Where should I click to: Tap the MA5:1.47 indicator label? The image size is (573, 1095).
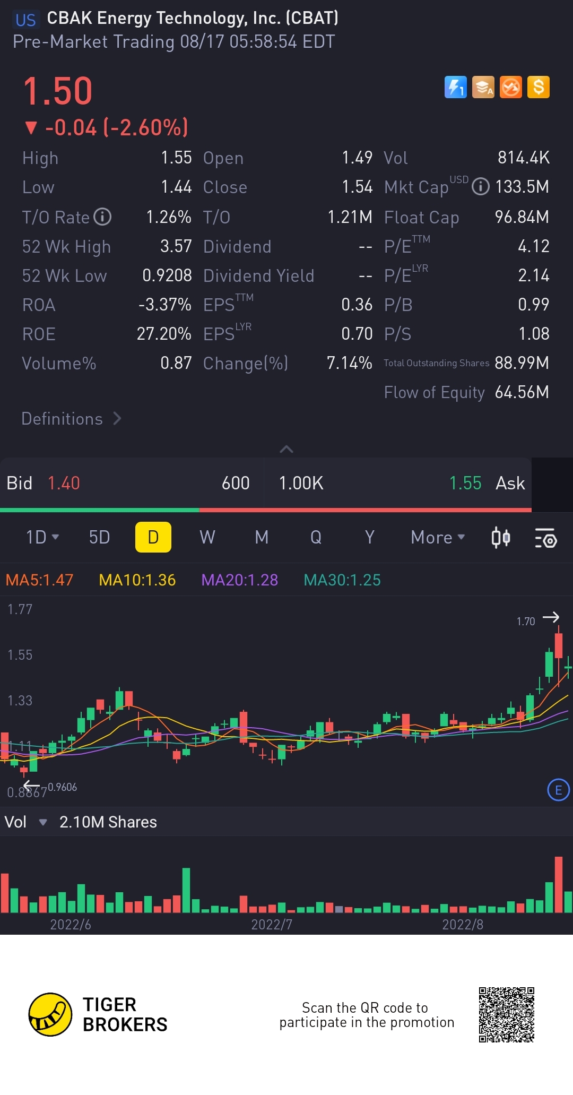[39, 580]
